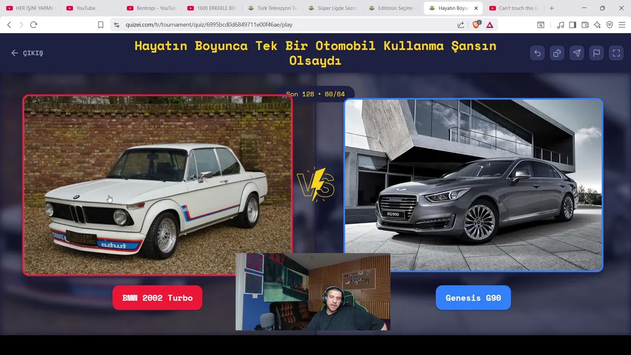This screenshot has height=355, width=631.
Task: Open Brave Shields lion icon
Action: tap(476, 25)
